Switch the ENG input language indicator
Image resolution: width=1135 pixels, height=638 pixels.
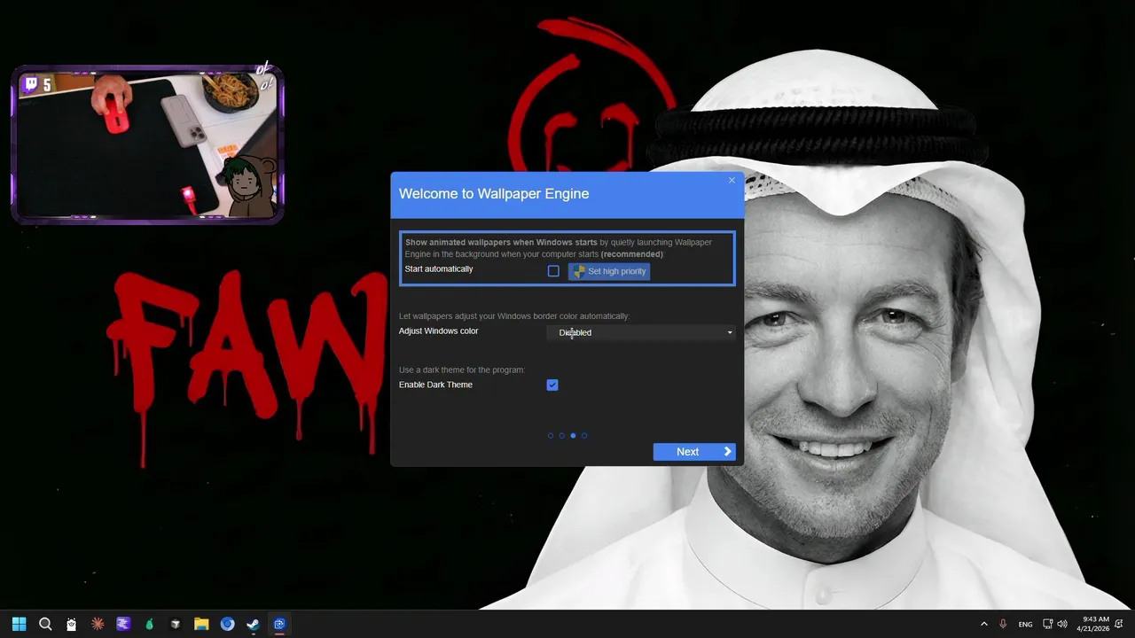[x=1025, y=624]
